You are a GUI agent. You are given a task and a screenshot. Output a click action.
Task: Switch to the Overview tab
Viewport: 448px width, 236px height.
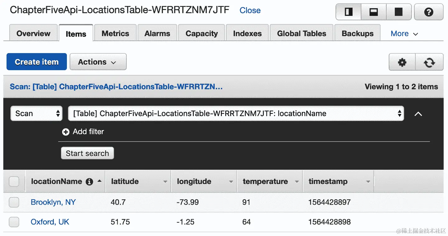click(33, 33)
